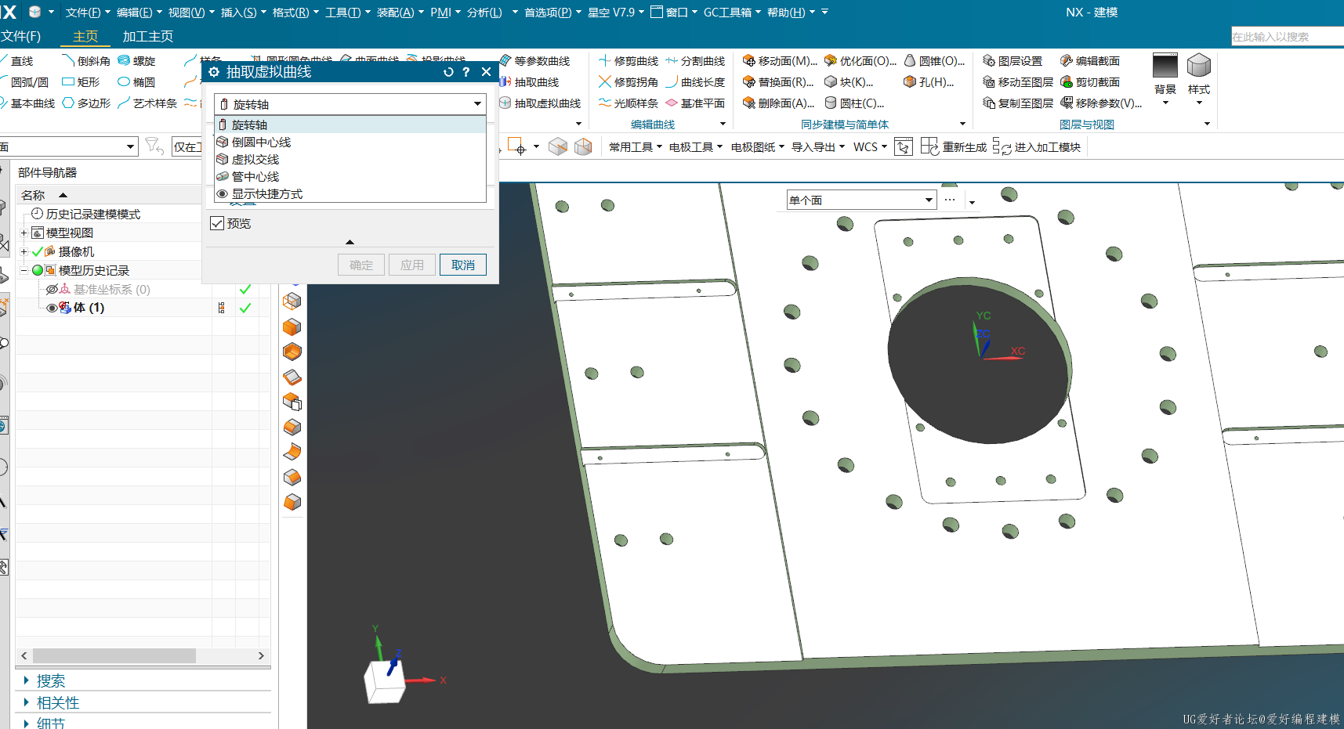Open the 单个面 selection dropdown
1344x729 pixels.
pos(861,200)
